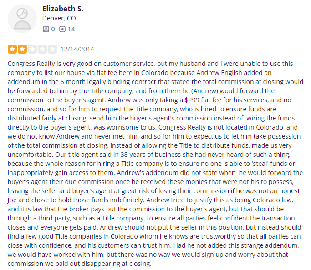Click the review count number 14
Viewport: 311px width, 270px height.
pyautogui.click(x=71, y=29)
